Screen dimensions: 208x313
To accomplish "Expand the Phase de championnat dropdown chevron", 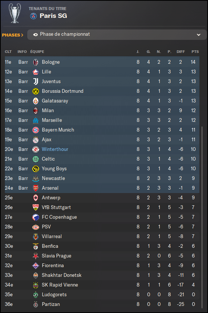I will click(199, 35).
